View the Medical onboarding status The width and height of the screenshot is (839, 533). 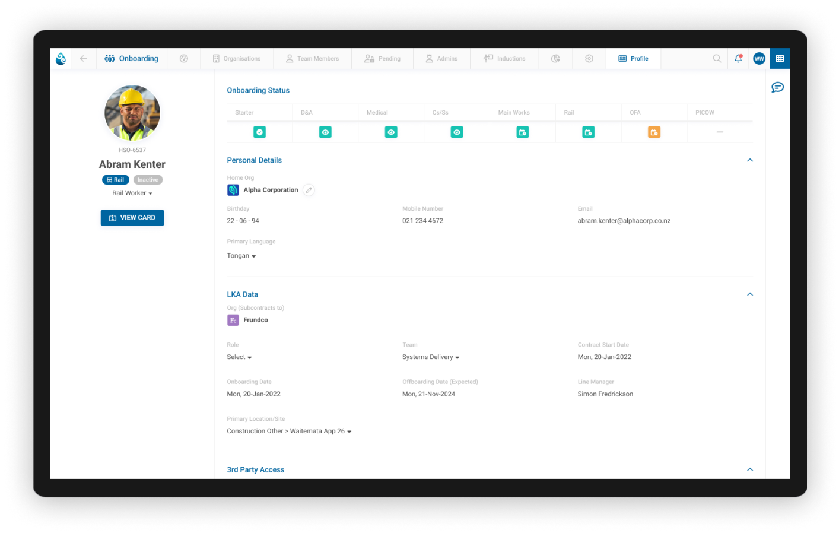pos(391,132)
